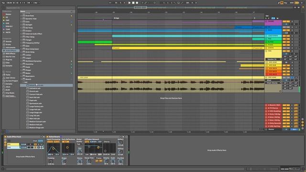Toggle the computer MIDI keyboard icon
The image size is (306, 172).
pyautogui.click(x=282, y=3)
